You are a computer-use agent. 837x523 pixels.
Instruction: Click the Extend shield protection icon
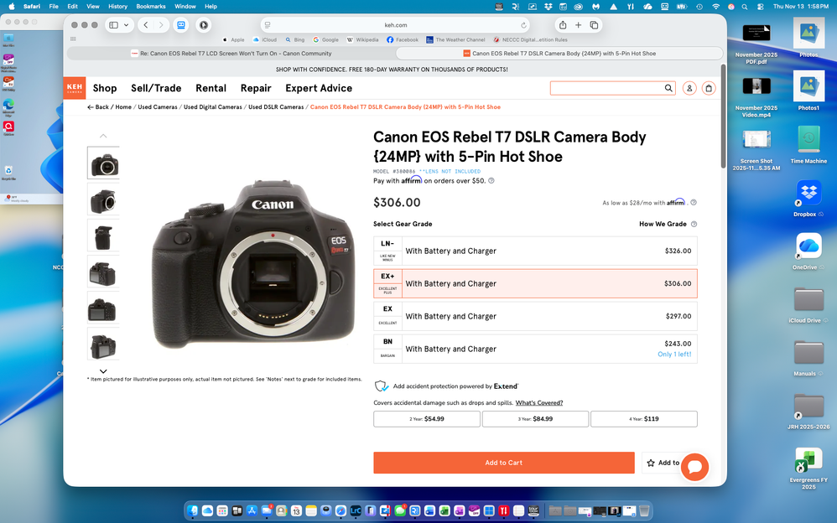381,386
